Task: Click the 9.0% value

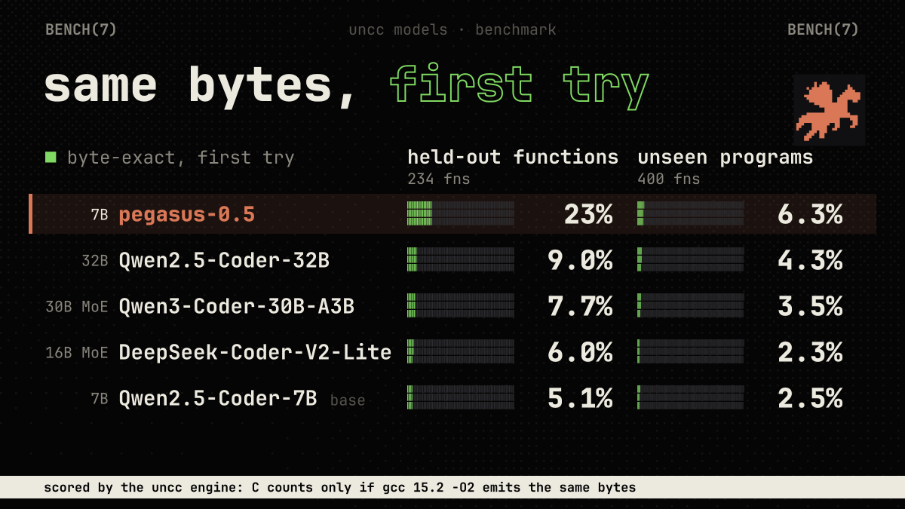Action: 580,261
